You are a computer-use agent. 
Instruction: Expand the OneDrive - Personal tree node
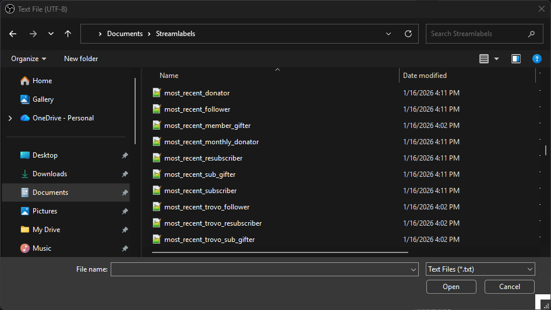10,118
